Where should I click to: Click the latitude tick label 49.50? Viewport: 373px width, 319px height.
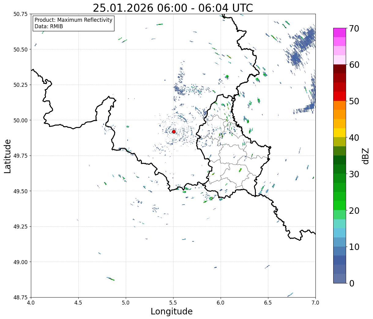21,191
